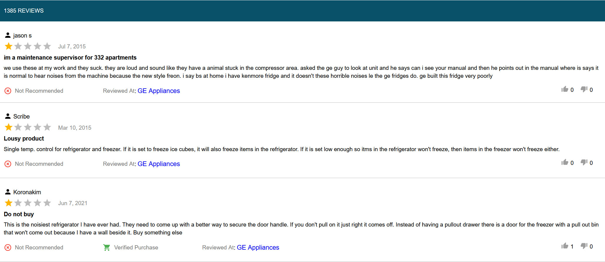605x262 pixels.
Task: Click Koronakim's review body about noisiest refrigerator
Action: click(x=301, y=229)
